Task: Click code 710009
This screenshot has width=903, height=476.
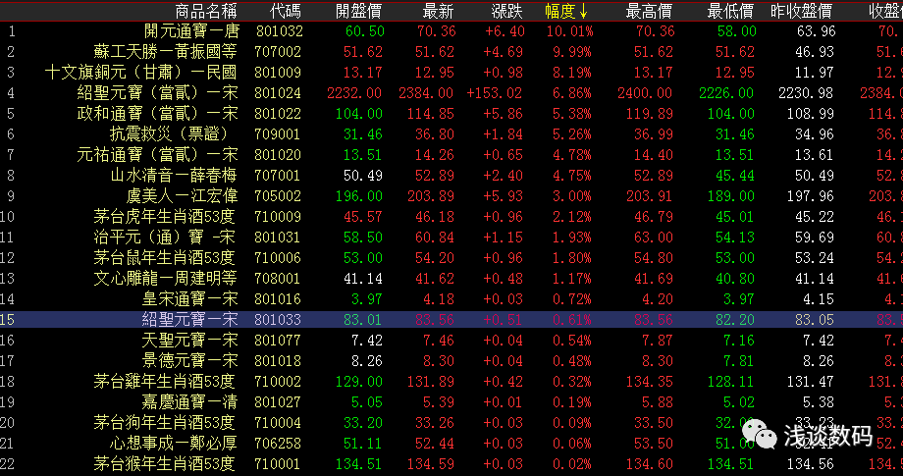Action: tap(278, 217)
